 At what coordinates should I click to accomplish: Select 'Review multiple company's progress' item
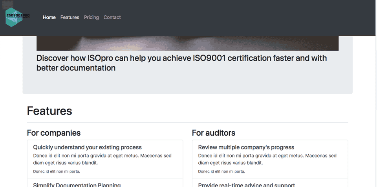[270, 159]
